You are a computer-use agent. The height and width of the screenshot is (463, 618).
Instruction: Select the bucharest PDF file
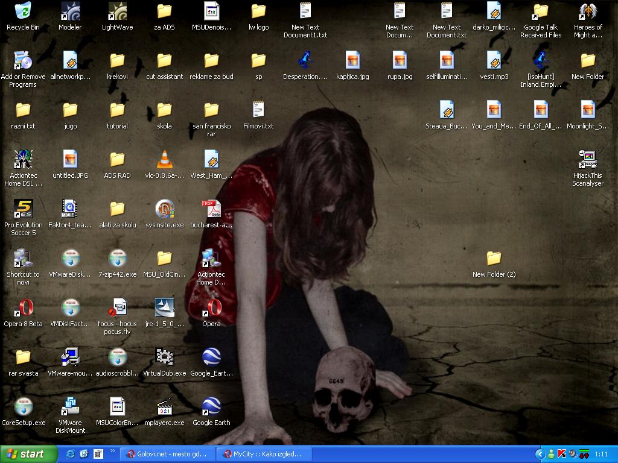tap(211, 209)
